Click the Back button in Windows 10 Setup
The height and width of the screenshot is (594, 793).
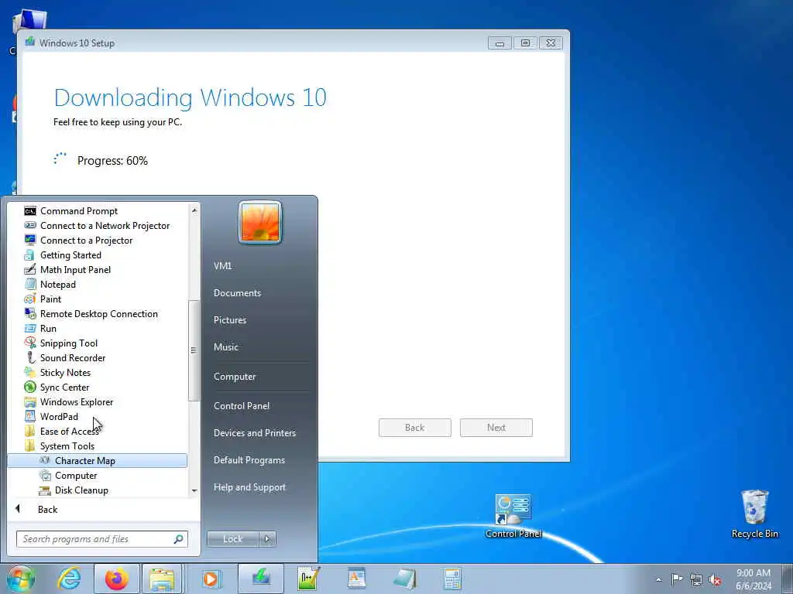click(x=415, y=428)
